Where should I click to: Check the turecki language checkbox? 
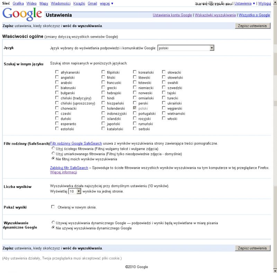pyautogui.click(x=164, y=98)
